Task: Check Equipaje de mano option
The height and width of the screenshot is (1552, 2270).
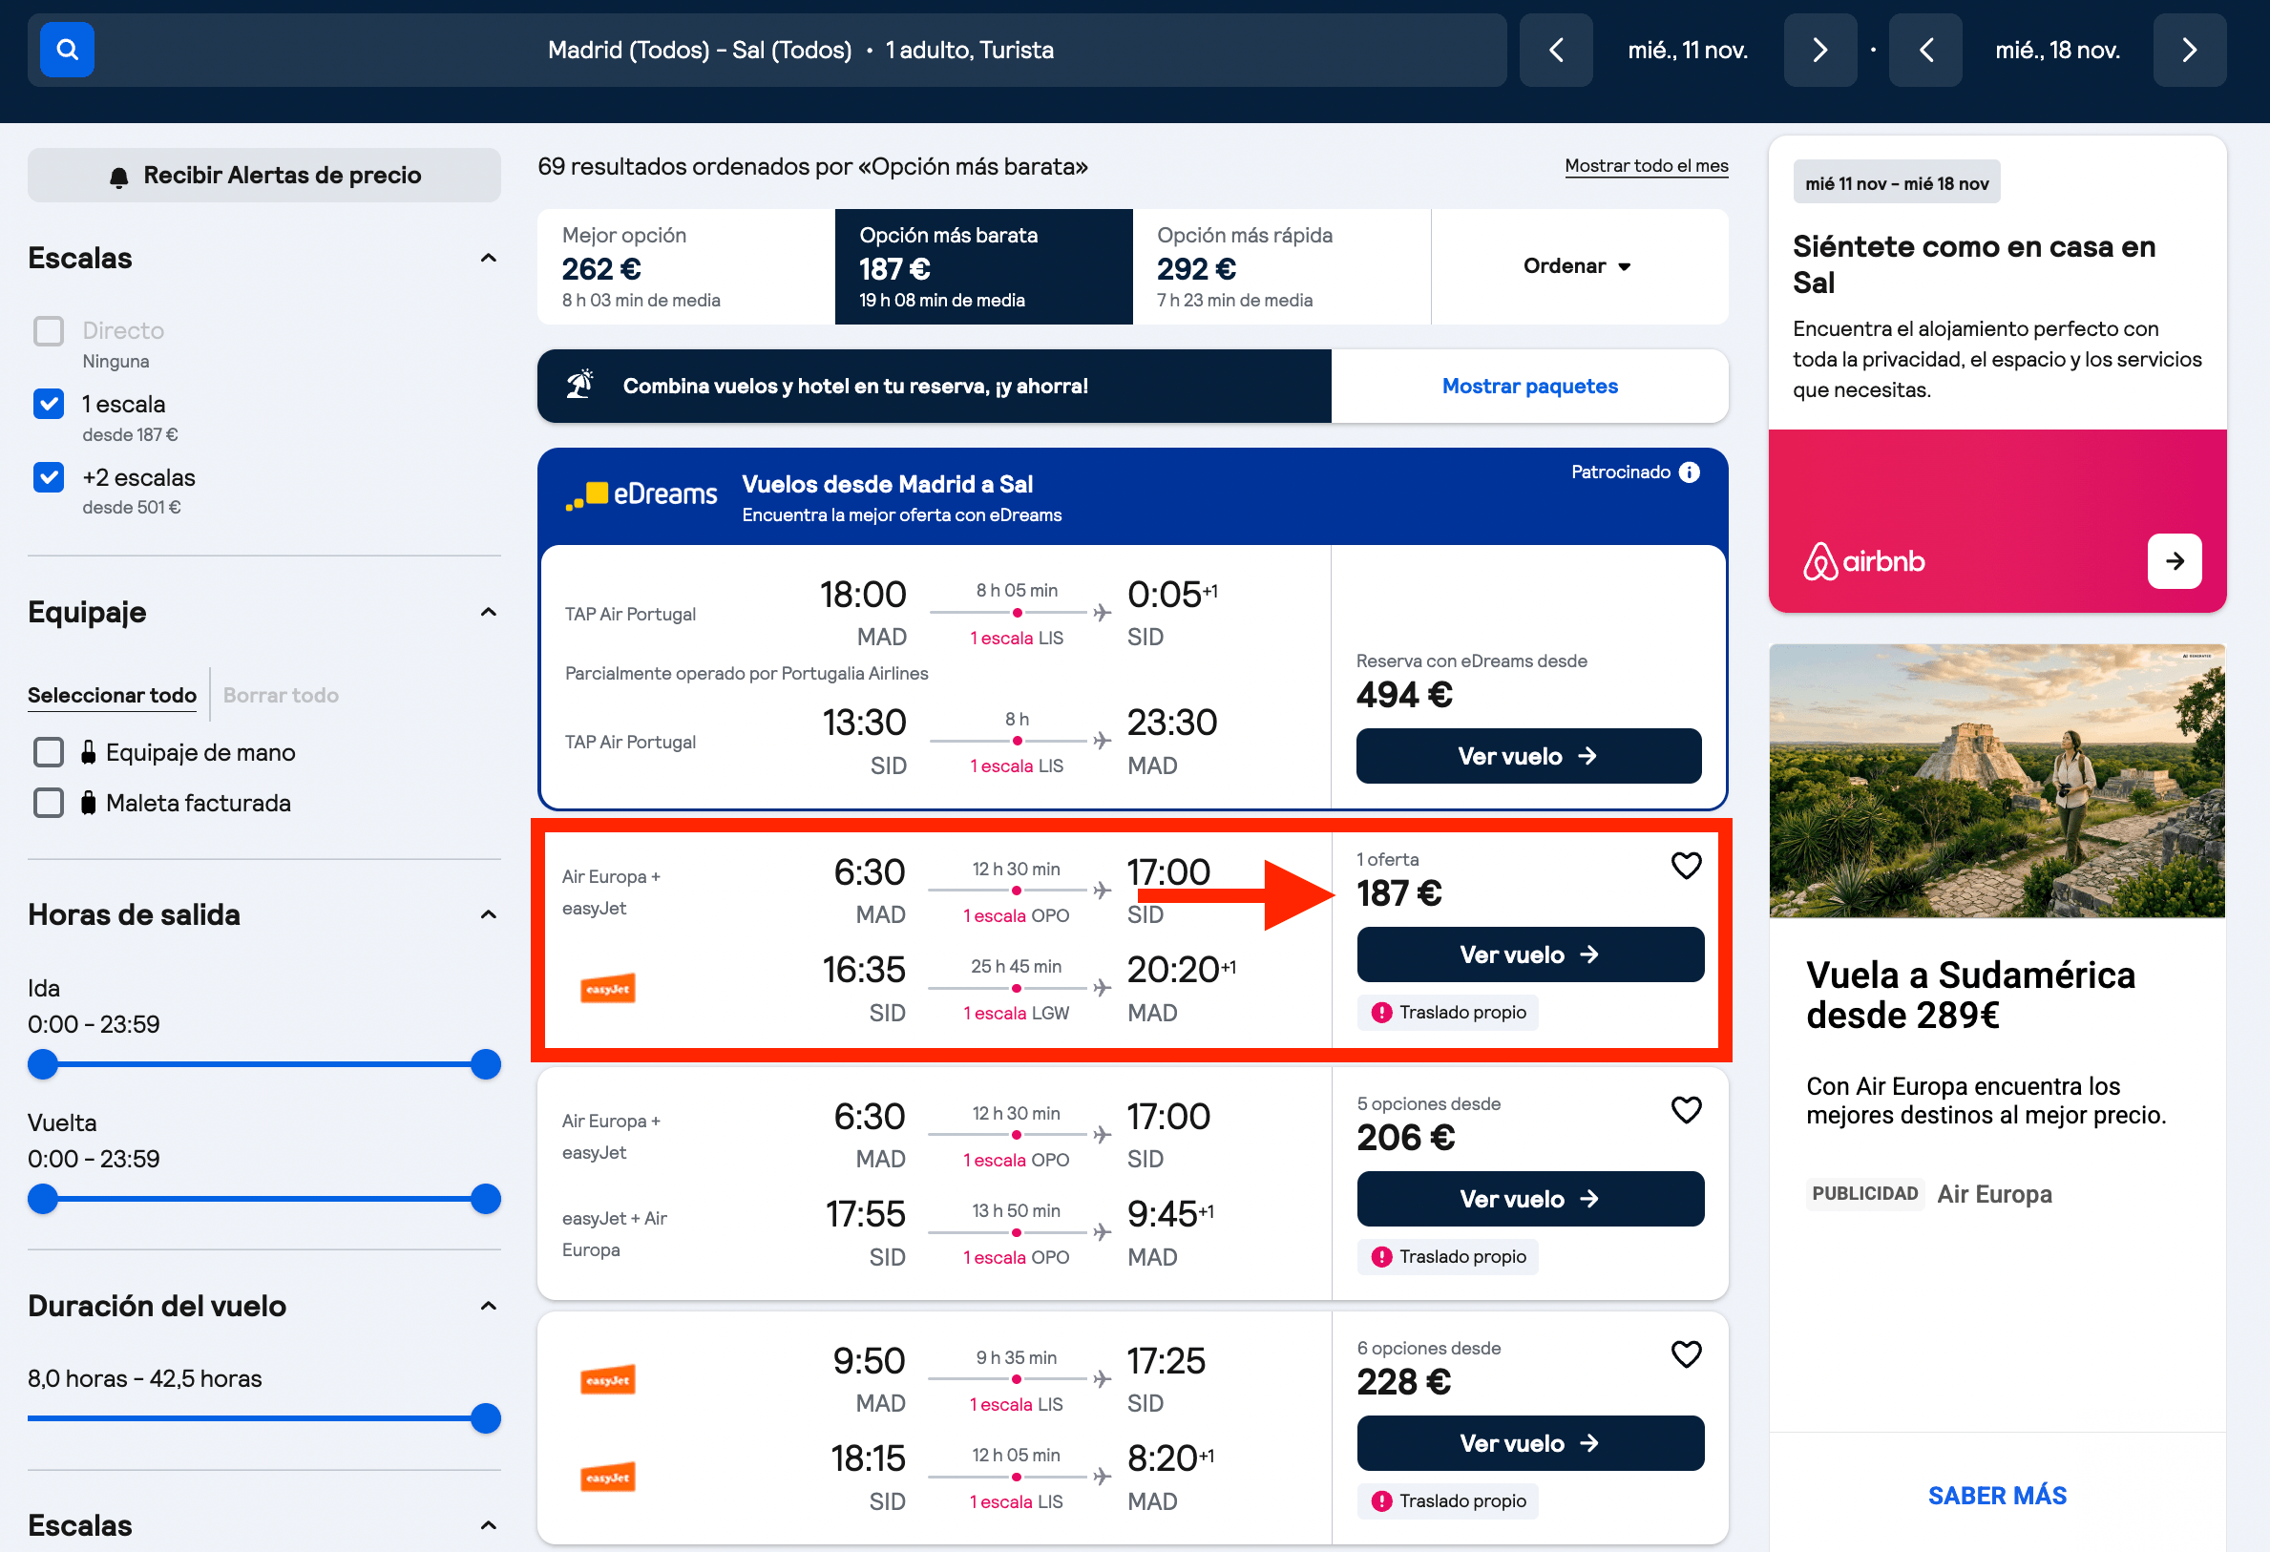Action: click(x=49, y=751)
